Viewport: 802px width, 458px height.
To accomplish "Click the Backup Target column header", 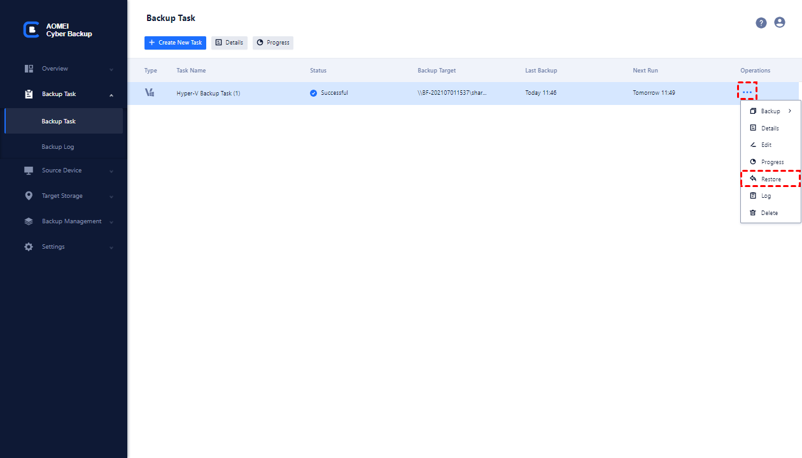I will point(437,71).
